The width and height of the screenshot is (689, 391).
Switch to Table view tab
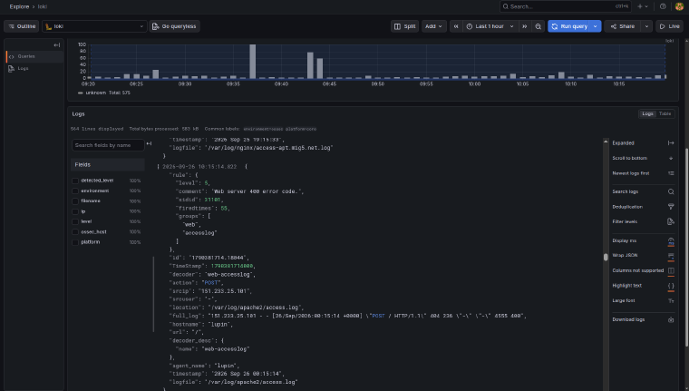pyautogui.click(x=665, y=114)
